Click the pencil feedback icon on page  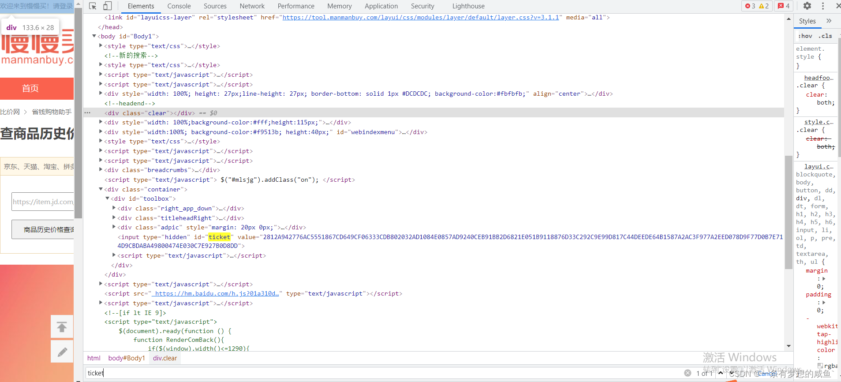pyautogui.click(x=62, y=352)
